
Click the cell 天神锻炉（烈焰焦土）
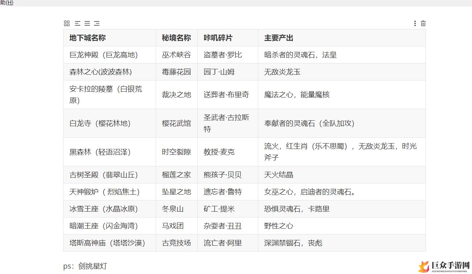point(110,192)
